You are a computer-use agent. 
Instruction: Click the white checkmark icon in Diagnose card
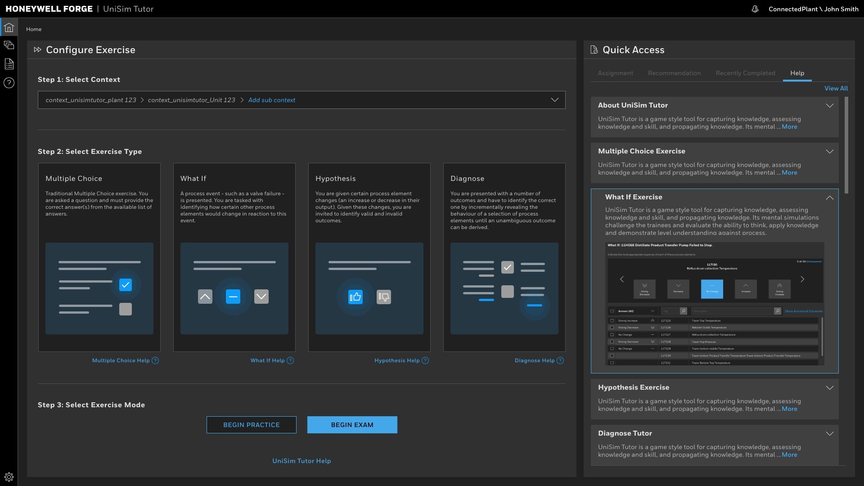[508, 267]
